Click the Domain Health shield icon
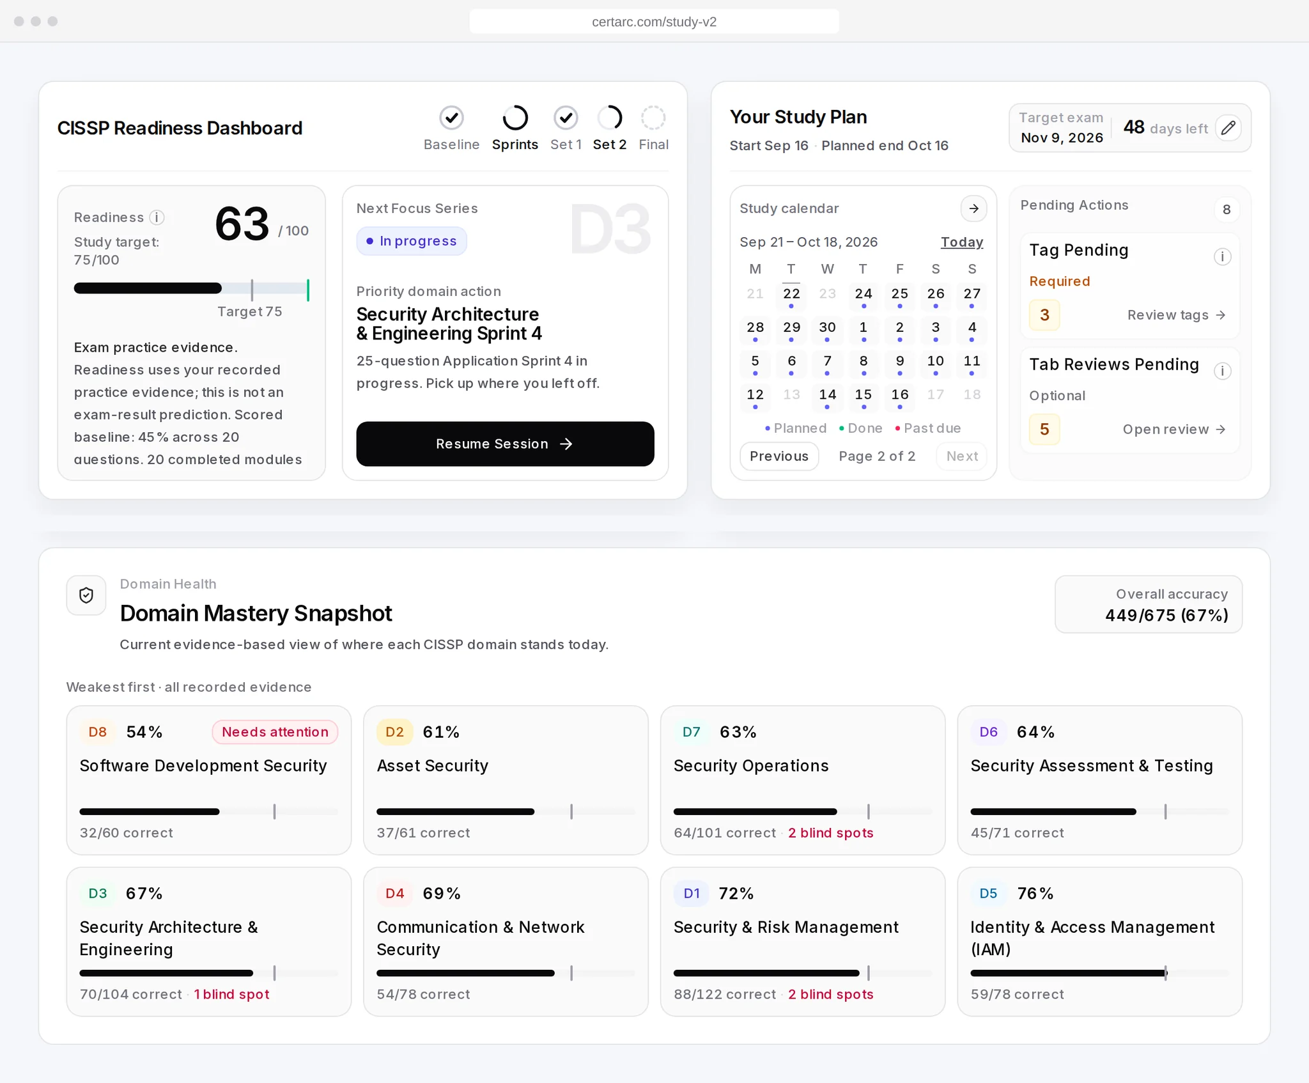 (86, 595)
